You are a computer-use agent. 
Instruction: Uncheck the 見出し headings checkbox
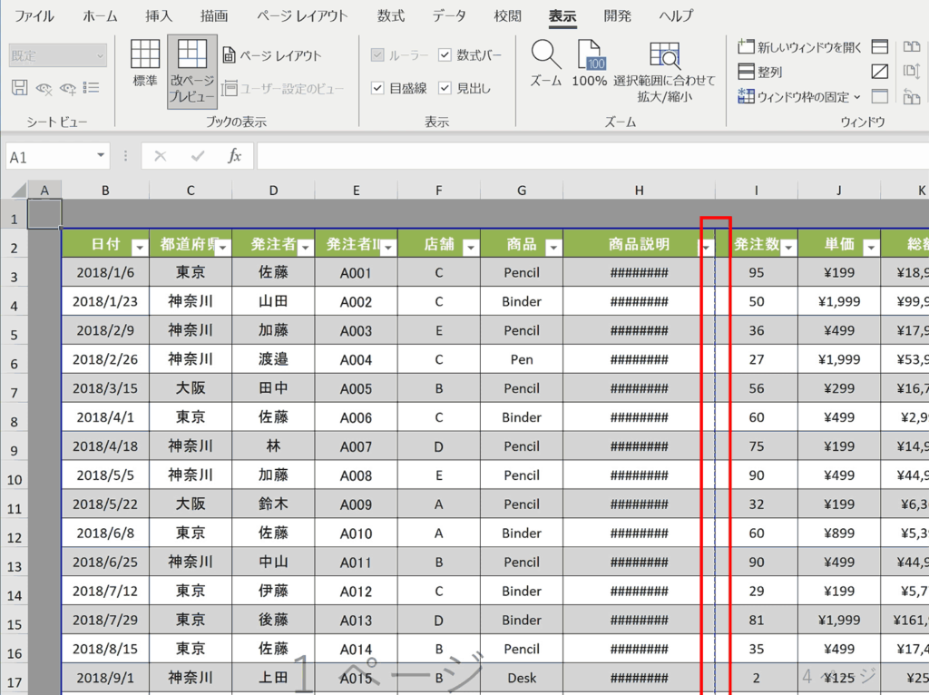click(445, 90)
